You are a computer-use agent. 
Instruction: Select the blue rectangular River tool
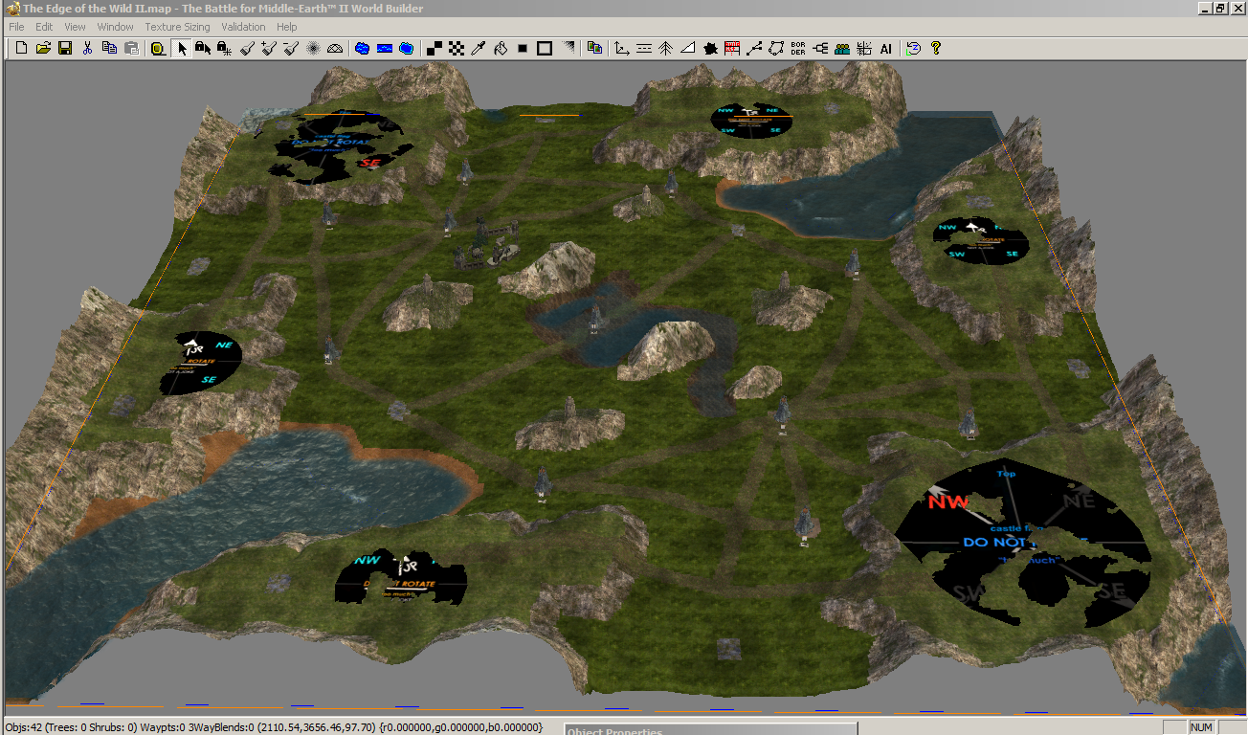click(385, 48)
